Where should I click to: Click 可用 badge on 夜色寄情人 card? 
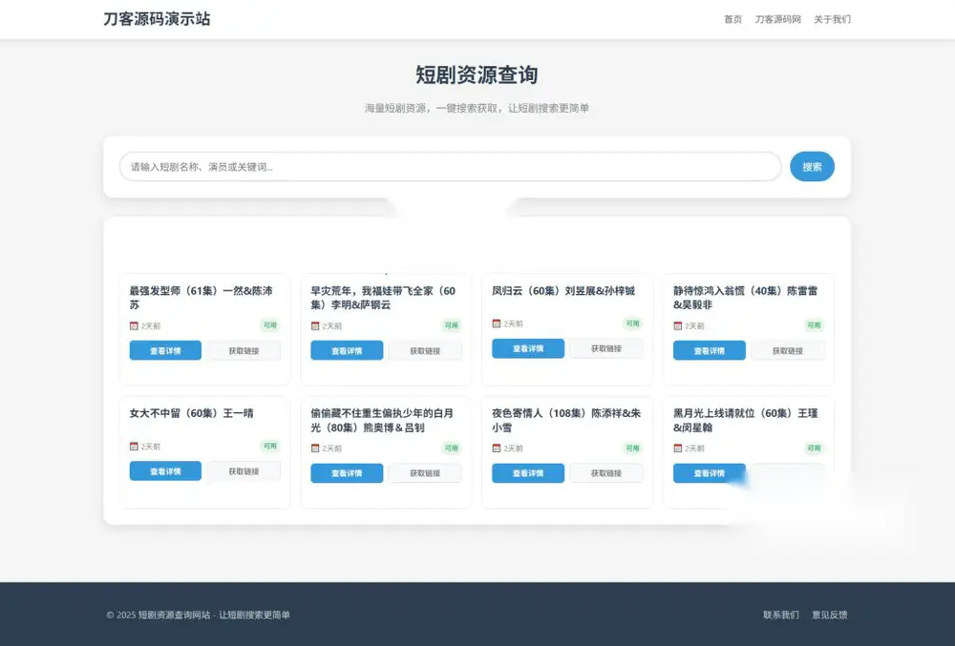pyautogui.click(x=632, y=448)
